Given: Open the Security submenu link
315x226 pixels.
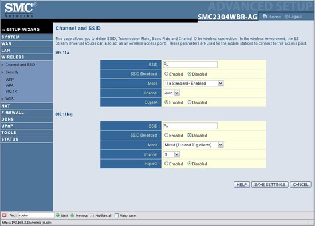Looking at the screenshot, I should click(11, 72).
